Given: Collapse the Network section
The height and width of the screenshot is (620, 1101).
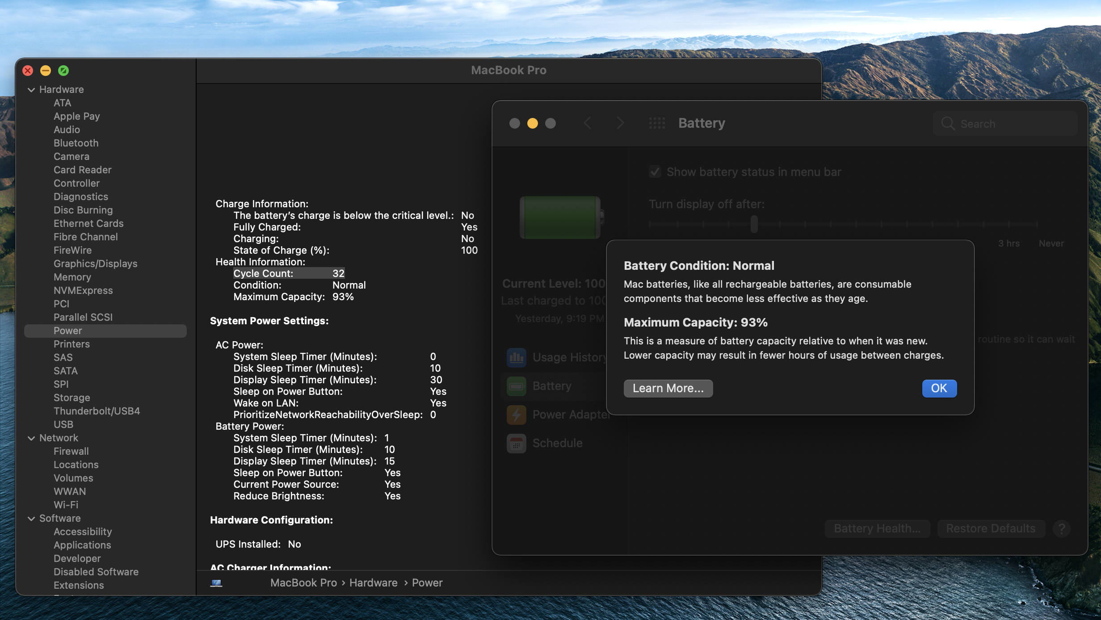Looking at the screenshot, I should pos(31,438).
